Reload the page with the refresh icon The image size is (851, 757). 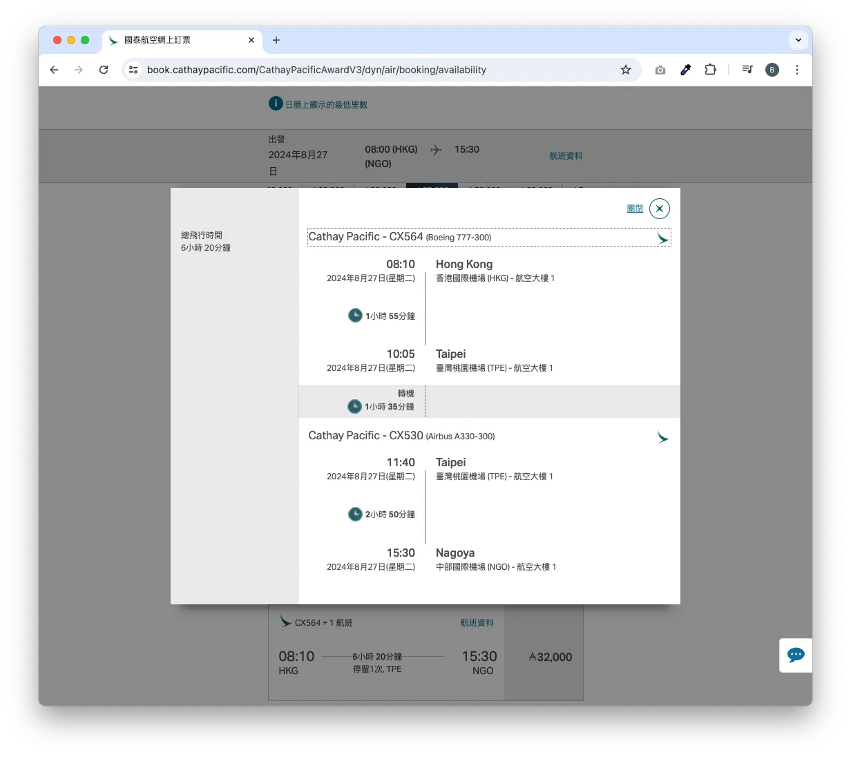104,70
